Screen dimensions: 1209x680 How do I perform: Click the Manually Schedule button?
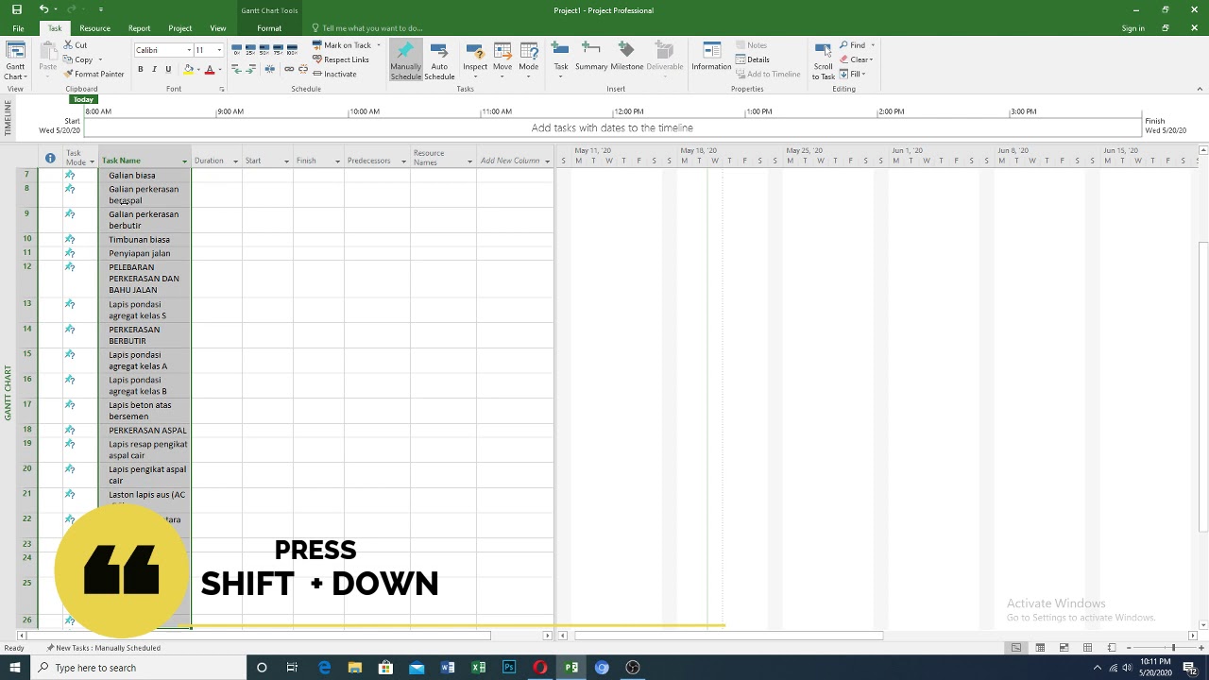point(405,60)
